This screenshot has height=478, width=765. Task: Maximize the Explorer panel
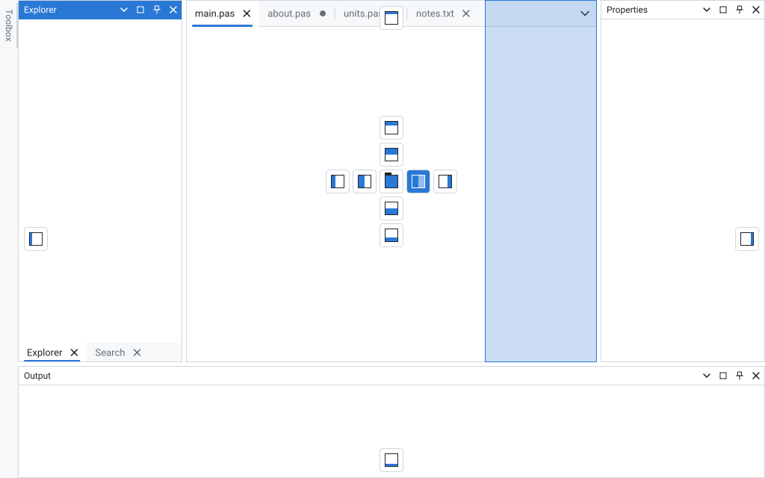coord(140,10)
